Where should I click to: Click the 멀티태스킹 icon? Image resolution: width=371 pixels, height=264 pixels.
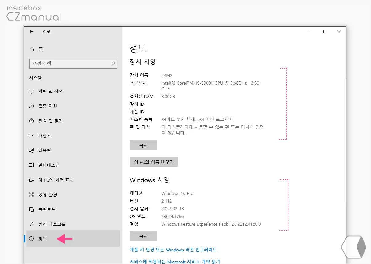[31, 165]
